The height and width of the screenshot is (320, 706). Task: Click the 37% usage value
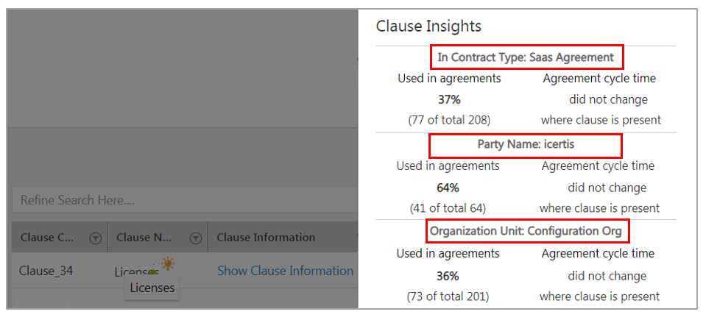point(448,99)
